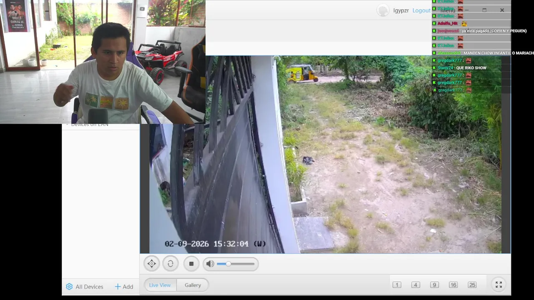
Task: Select the 9-camera grid layout
Action: (x=434, y=285)
